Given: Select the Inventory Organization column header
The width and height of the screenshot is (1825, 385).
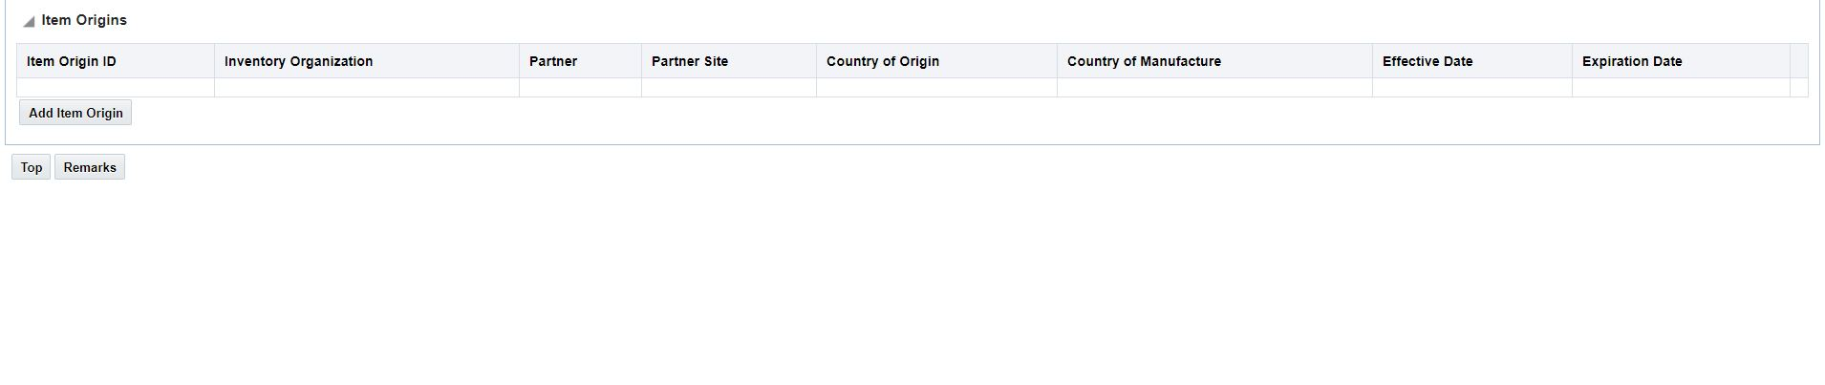Looking at the screenshot, I should (298, 61).
